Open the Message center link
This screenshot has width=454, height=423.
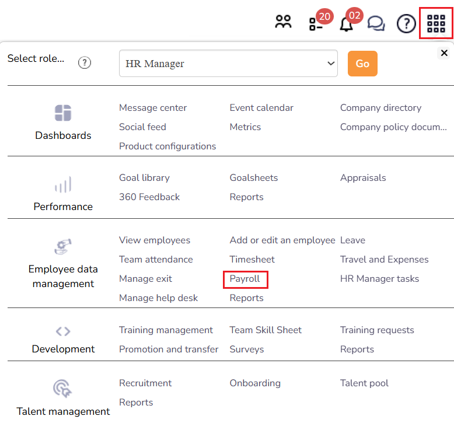[153, 108]
